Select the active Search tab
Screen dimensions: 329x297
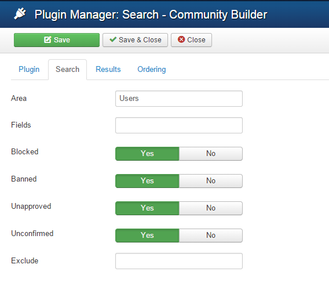(x=68, y=70)
